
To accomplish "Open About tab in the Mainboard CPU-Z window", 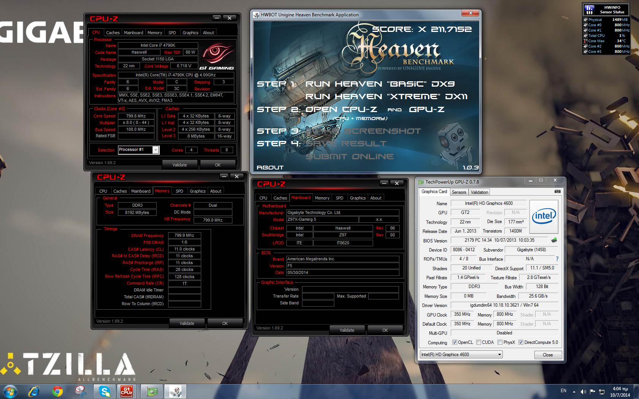I will point(376,198).
